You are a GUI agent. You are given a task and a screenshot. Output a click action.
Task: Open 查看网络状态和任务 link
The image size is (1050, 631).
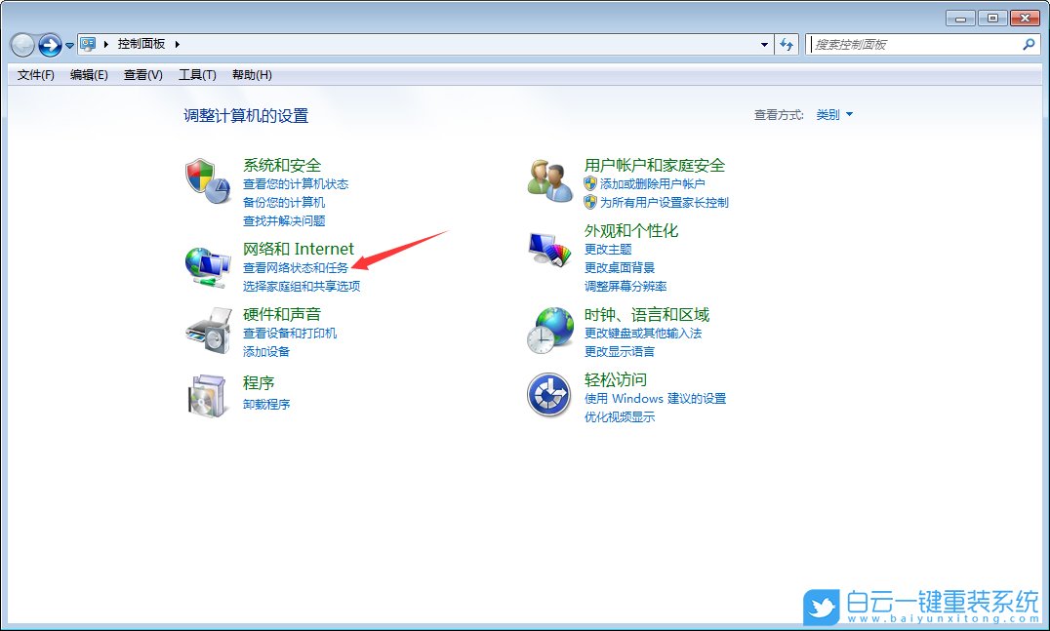293,267
